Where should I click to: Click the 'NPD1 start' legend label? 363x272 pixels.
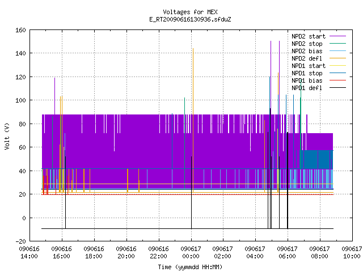[309, 66]
